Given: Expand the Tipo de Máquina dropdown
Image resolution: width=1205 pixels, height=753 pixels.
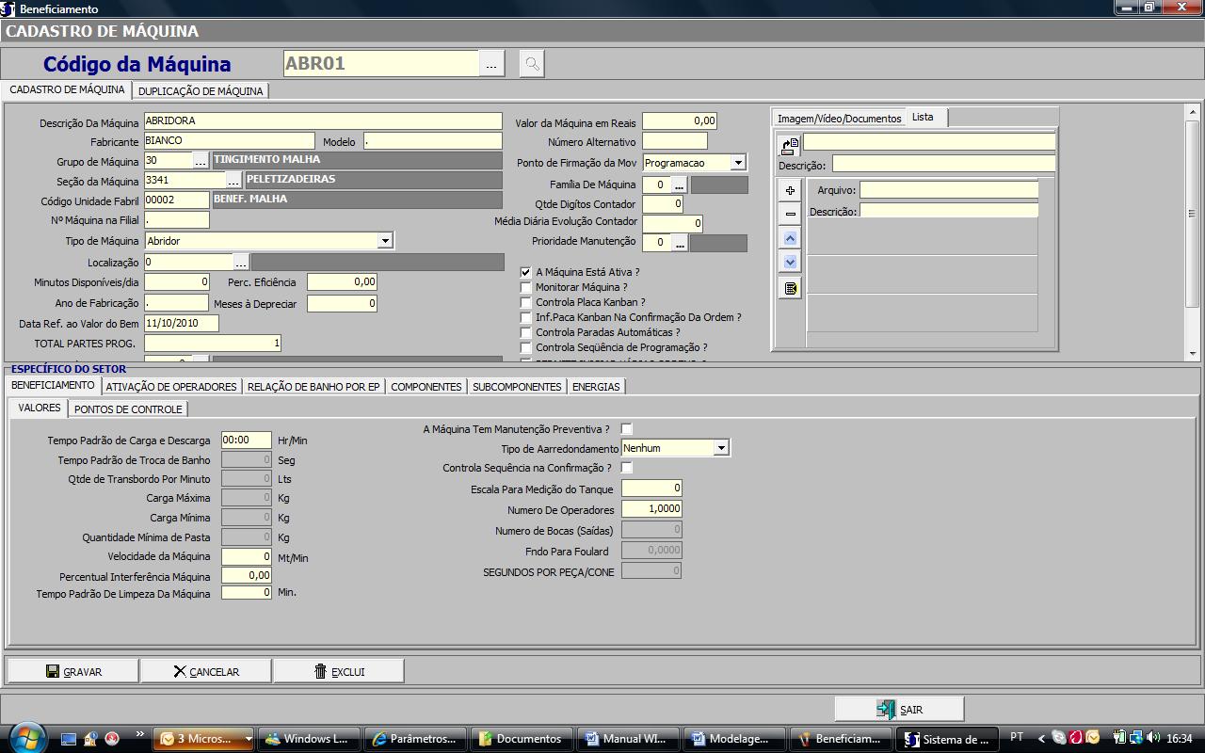Looking at the screenshot, I should point(384,241).
